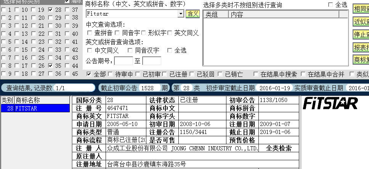Click the 含义 button
The width and height of the screenshot is (369, 169).
(x=193, y=14)
